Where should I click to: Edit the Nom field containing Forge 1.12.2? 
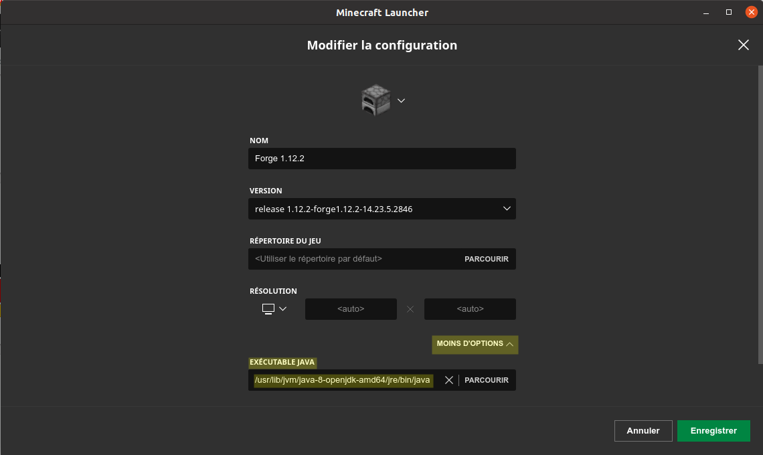(x=382, y=159)
